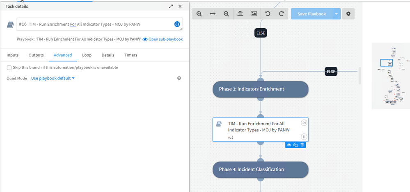
Task: Click the export image toolbar icon
Action: pos(254,14)
